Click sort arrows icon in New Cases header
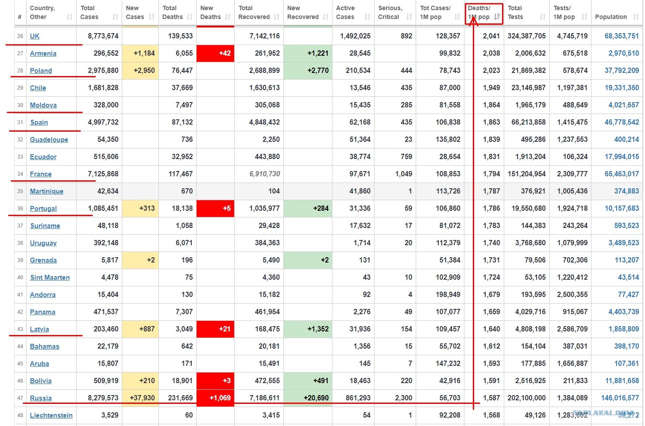This screenshot has width=645, height=426. pos(152,17)
